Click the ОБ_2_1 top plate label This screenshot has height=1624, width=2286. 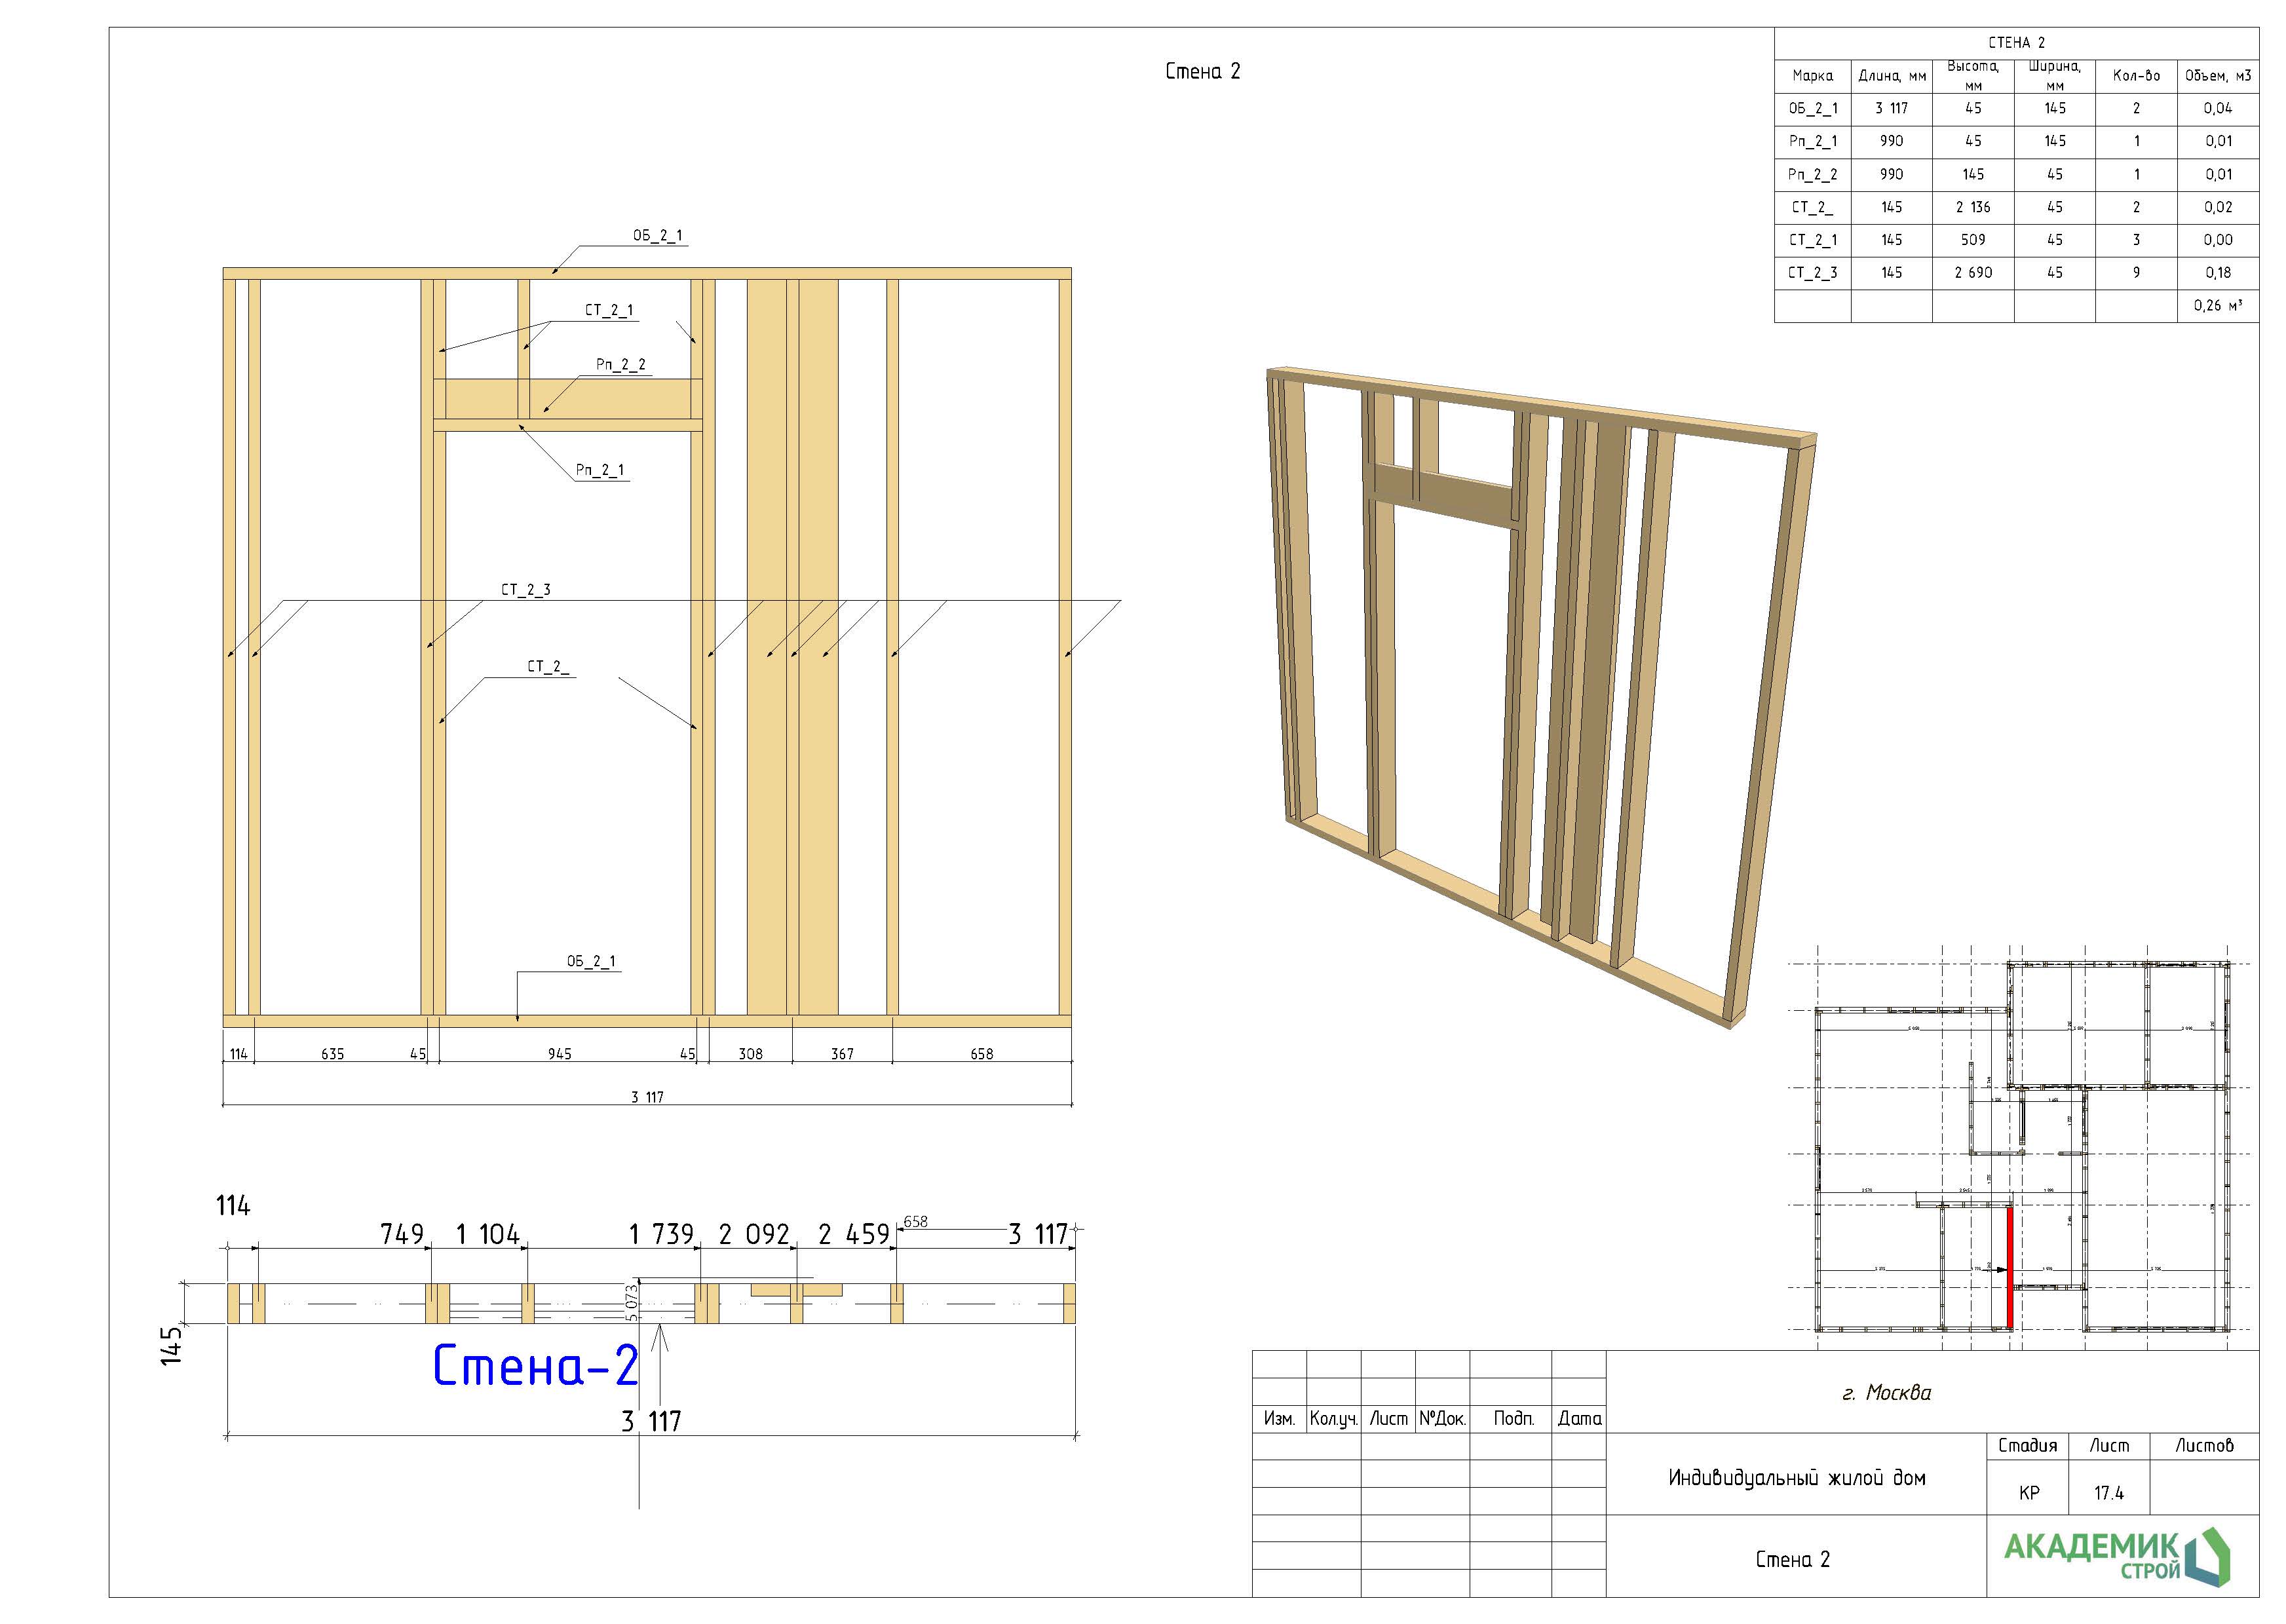click(657, 236)
